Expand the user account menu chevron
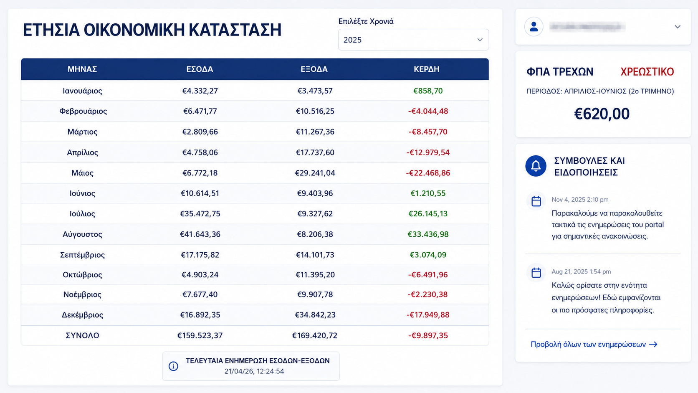The width and height of the screenshot is (698, 393). click(677, 27)
